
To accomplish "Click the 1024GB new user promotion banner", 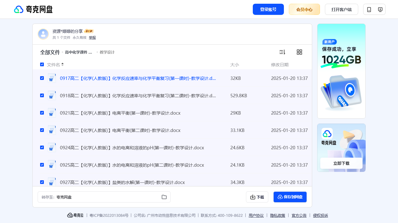I will point(341,71).
